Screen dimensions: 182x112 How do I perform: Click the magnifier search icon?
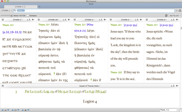pyautogui.click(x=15, y=11)
